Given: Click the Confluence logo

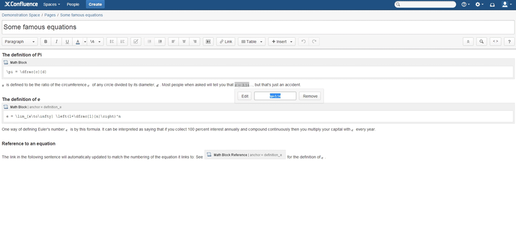Looking at the screenshot, I should (x=21, y=4).
